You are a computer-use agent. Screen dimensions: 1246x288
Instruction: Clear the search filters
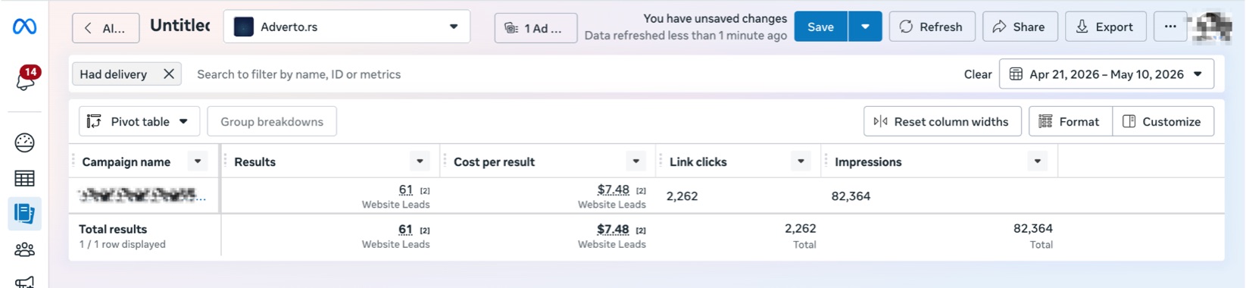pyautogui.click(x=978, y=74)
